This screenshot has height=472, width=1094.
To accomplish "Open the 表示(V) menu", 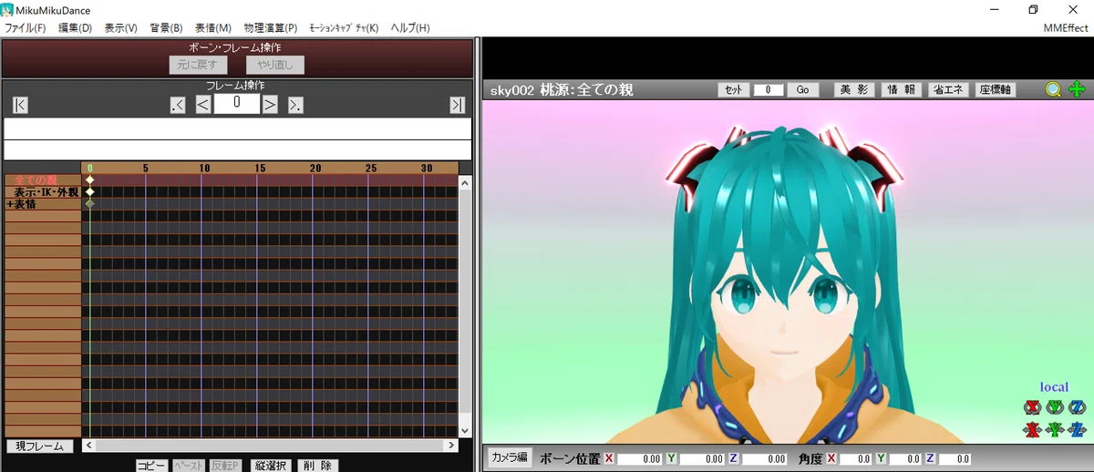I will coord(120,28).
